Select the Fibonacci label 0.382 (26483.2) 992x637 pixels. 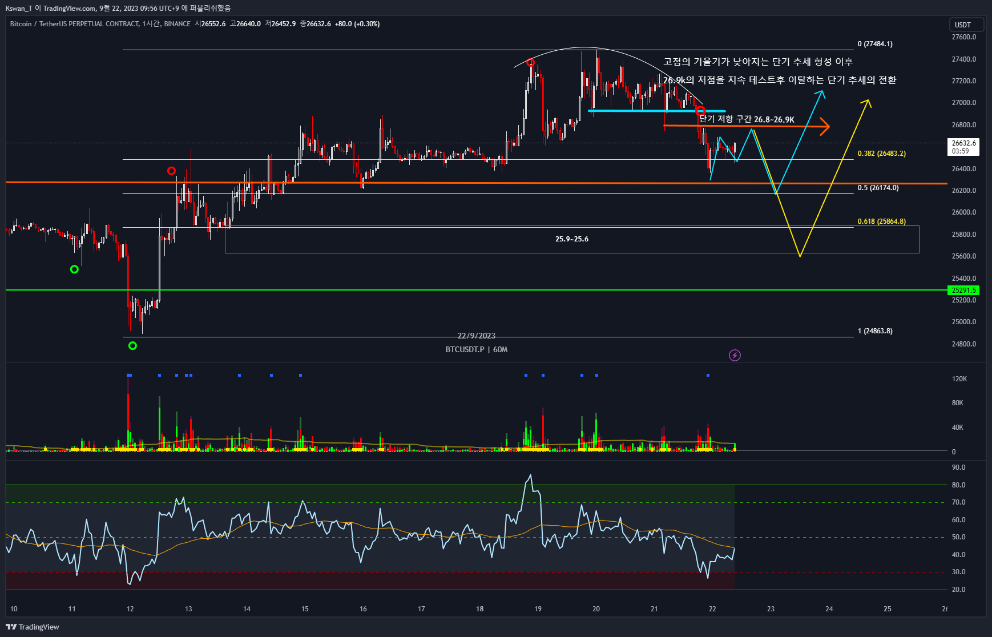coord(881,154)
